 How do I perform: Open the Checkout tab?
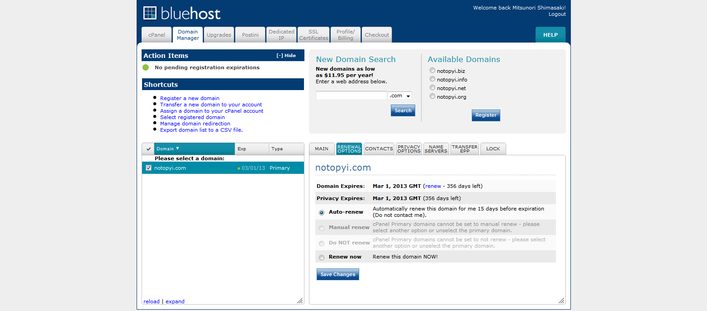(377, 35)
